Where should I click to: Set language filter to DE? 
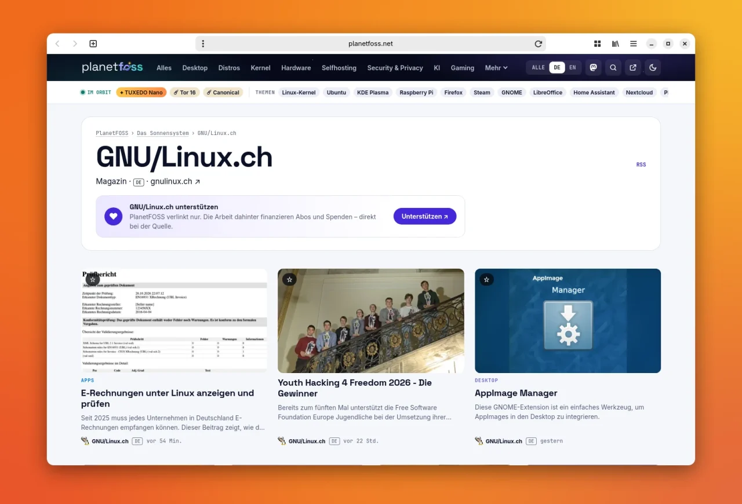(557, 68)
